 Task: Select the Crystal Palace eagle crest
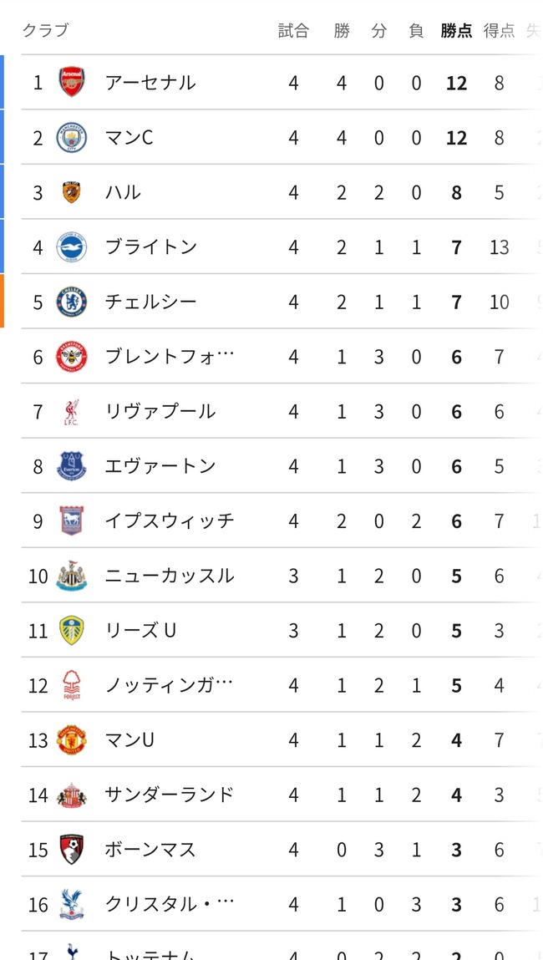(72, 905)
